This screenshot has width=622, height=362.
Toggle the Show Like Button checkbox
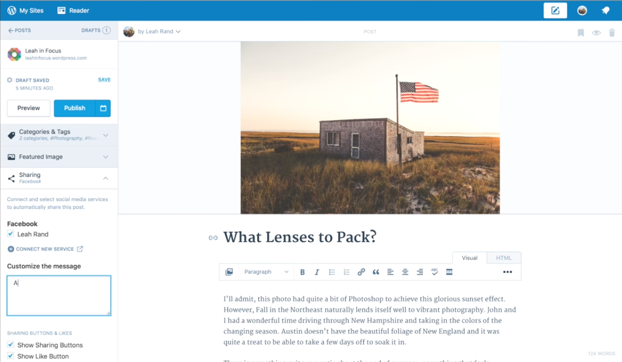tap(11, 356)
